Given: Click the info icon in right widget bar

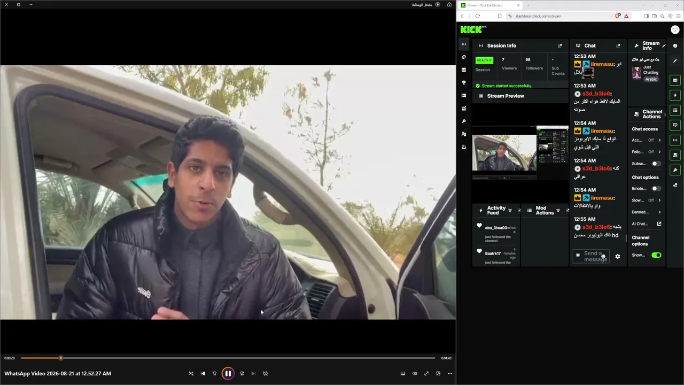Looking at the screenshot, I should tap(675, 46).
